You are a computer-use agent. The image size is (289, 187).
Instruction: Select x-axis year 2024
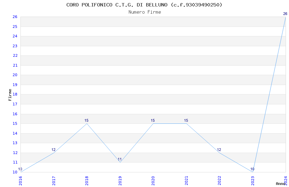coord(286,181)
